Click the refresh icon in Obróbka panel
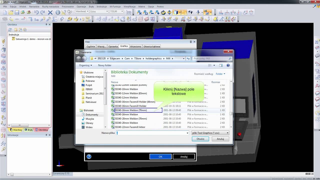This screenshot has width=320, height=180. click(10, 30)
